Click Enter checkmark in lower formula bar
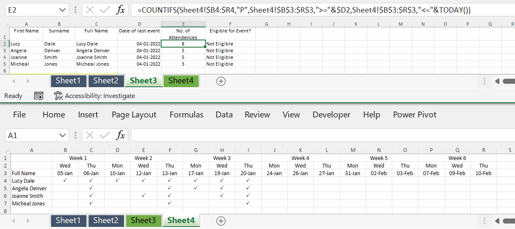This screenshot has height=229, width=515. tap(105, 135)
